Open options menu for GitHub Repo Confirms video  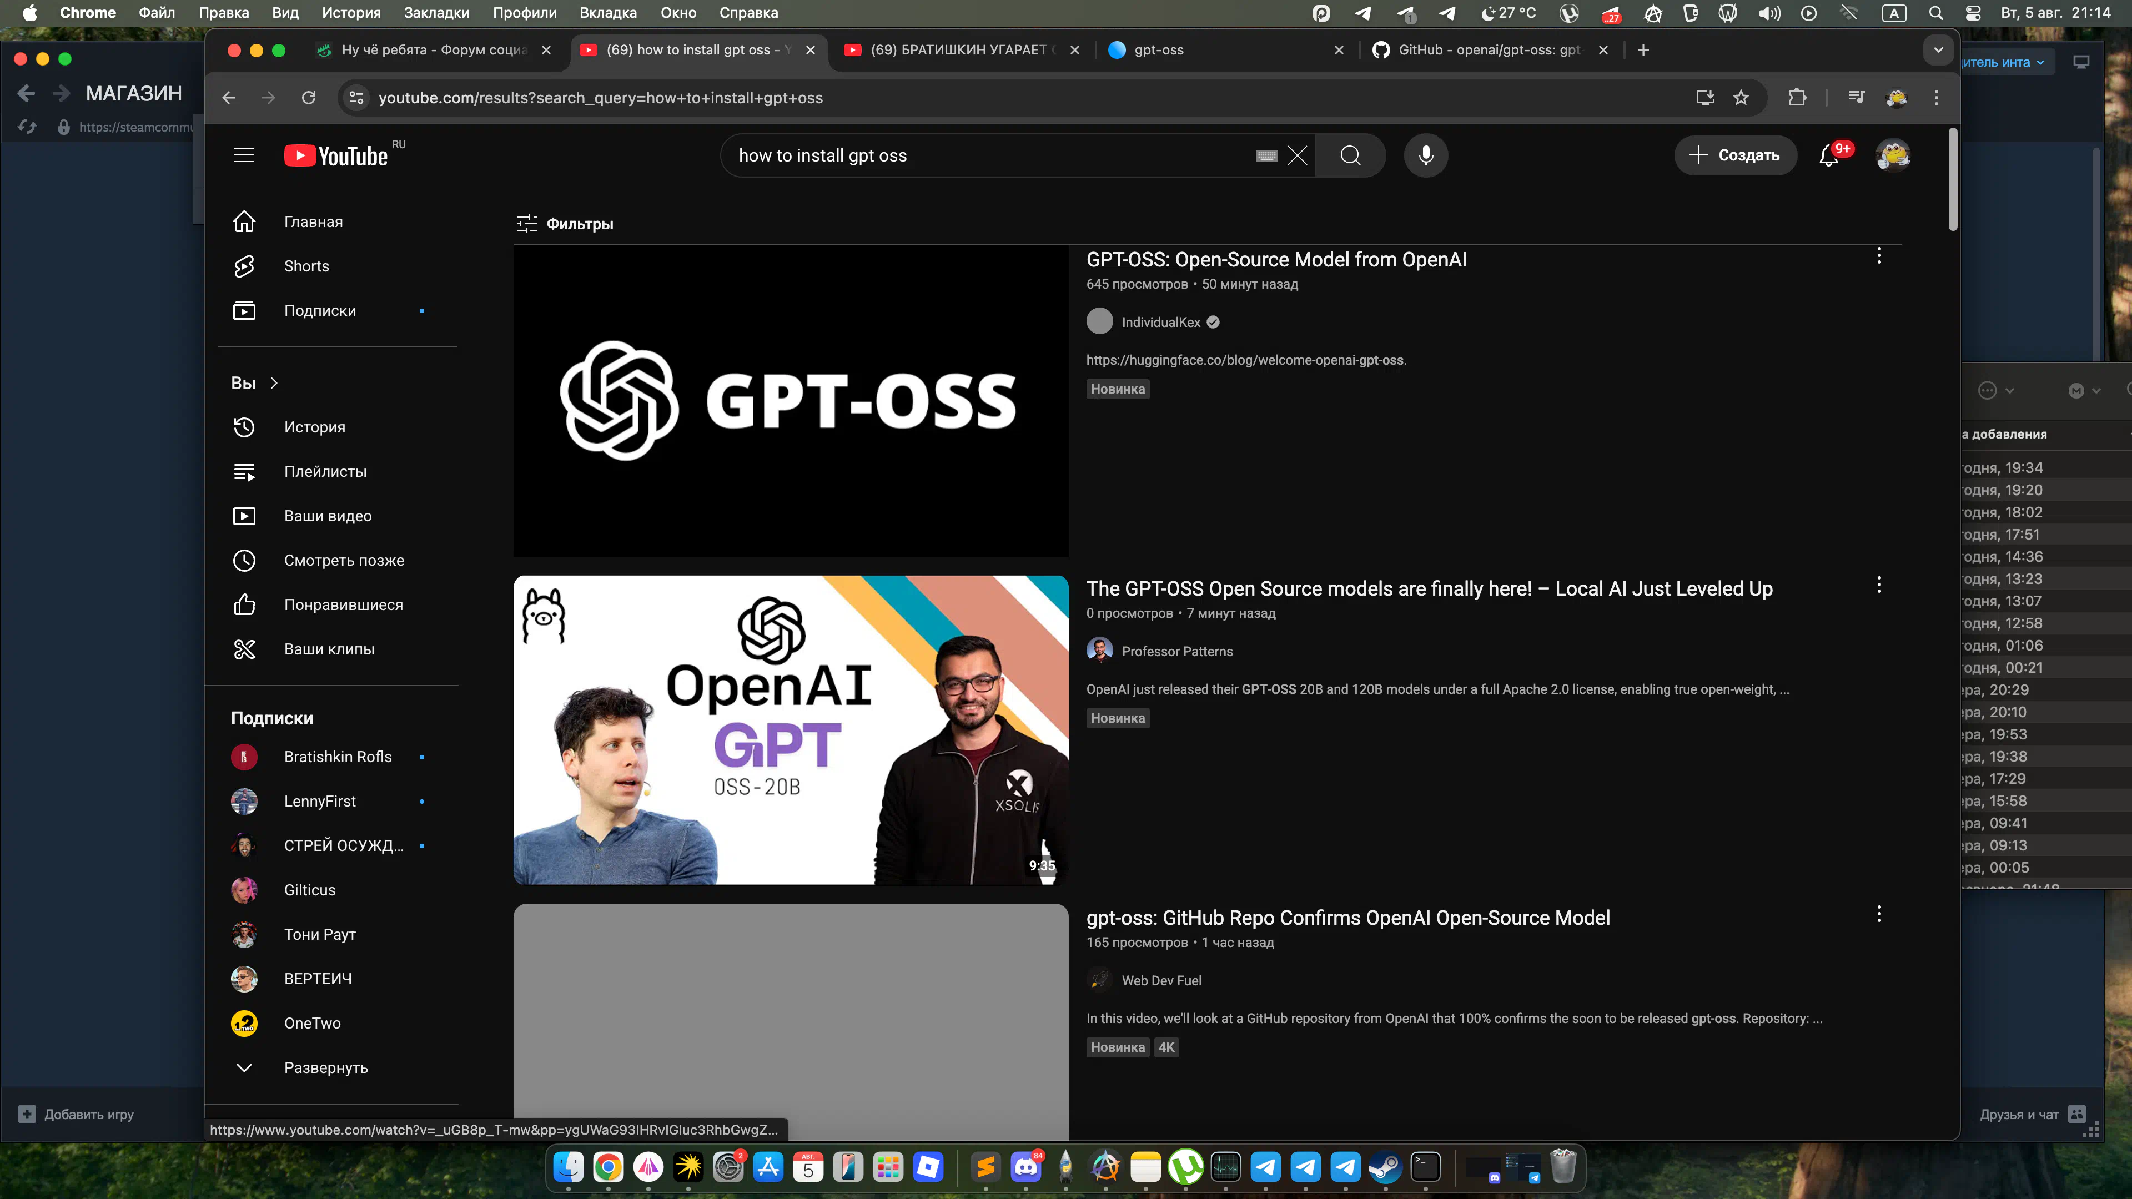click(x=1879, y=914)
